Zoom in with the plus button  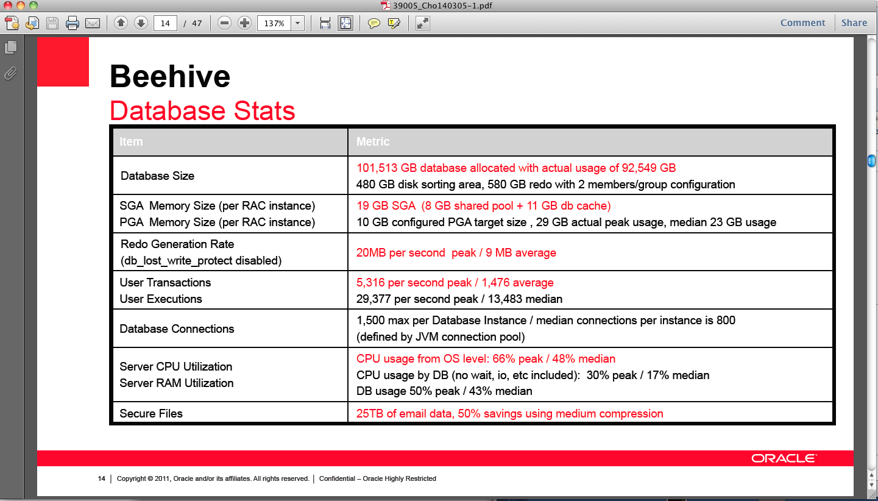(x=244, y=23)
